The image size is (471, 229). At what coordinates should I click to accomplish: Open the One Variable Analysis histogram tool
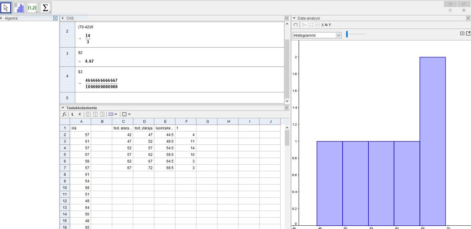[x=19, y=8]
